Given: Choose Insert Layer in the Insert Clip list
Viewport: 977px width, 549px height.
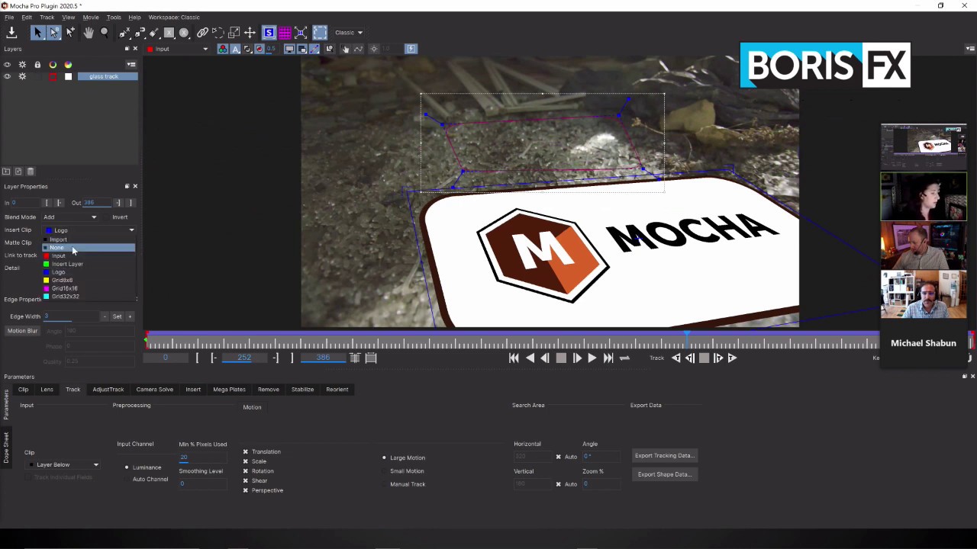Looking at the screenshot, I should (x=89, y=264).
